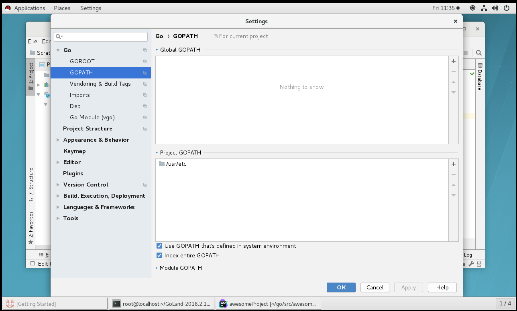
Task: Open Database tool window in GoLand
Action: pyautogui.click(x=480, y=76)
